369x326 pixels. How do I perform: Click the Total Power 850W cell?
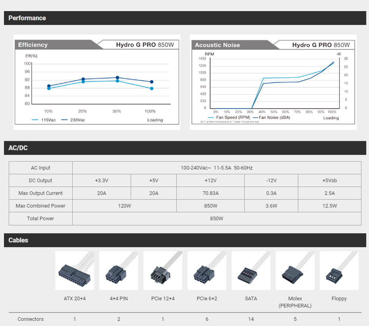(x=217, y=219)
